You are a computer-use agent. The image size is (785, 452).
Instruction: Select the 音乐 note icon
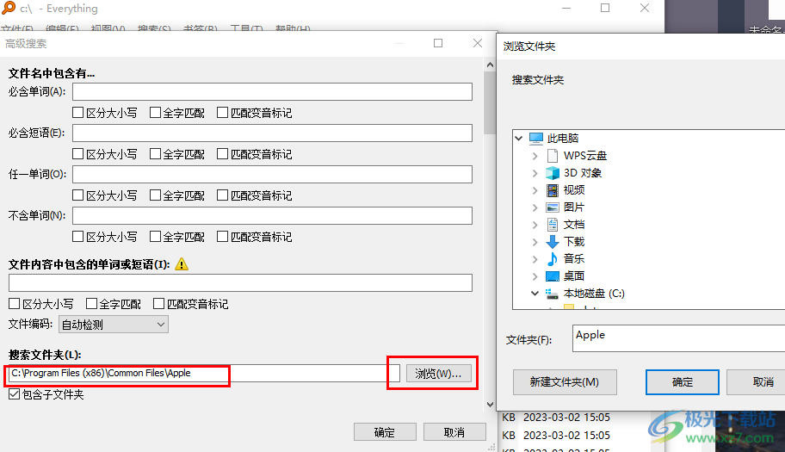pos(553,259)
